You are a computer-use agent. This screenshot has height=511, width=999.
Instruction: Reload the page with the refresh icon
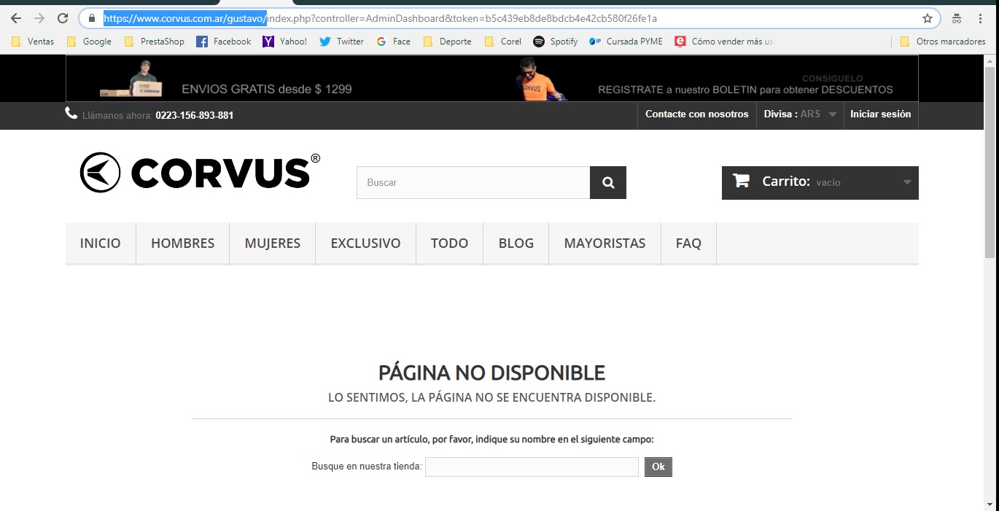[63, 18]
